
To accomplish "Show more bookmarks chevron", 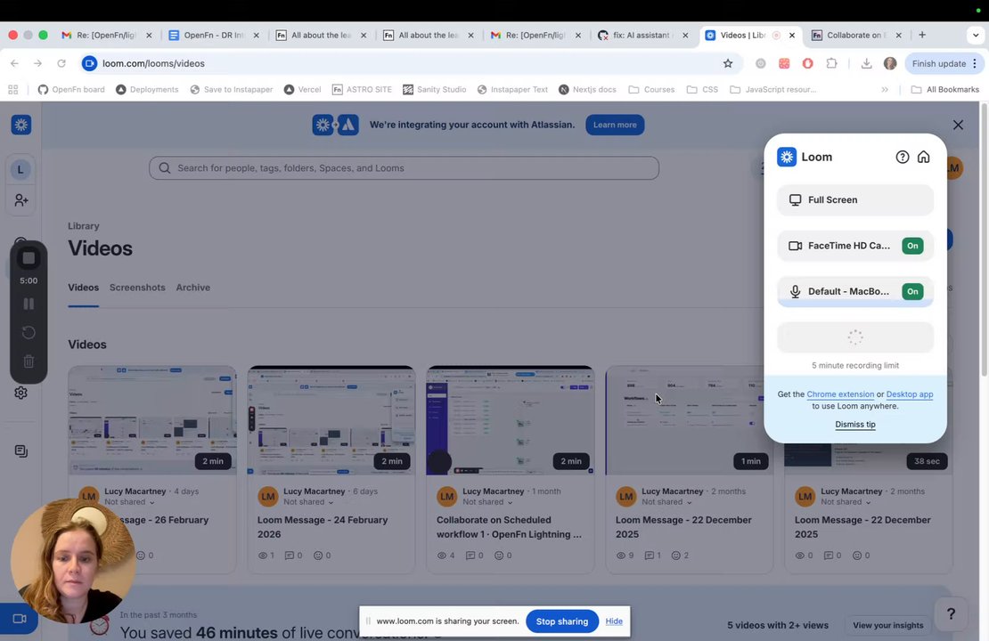I will pos(885,90).
